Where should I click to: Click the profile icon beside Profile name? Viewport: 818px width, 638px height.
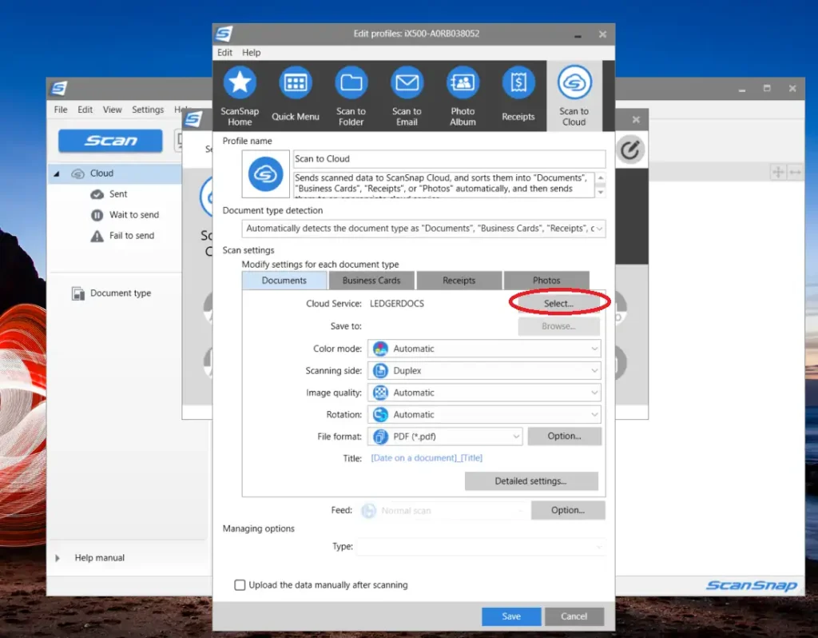click(x=265, y=173)
